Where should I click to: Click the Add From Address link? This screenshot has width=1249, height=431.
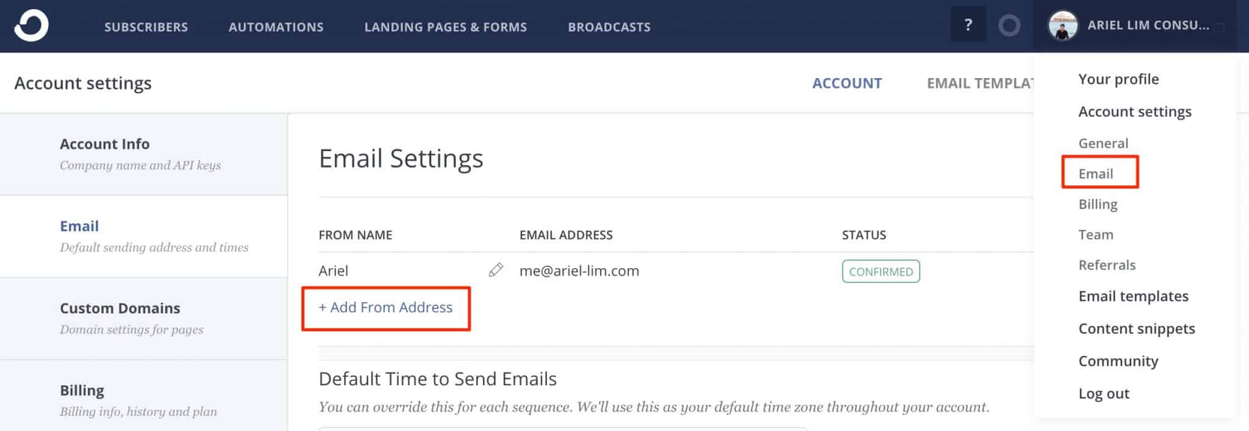[x=385, y=307]
